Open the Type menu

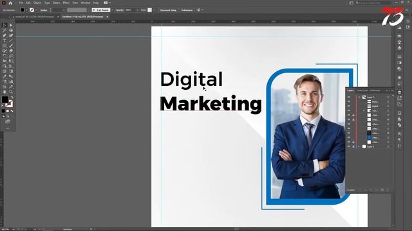click(47, 3)
